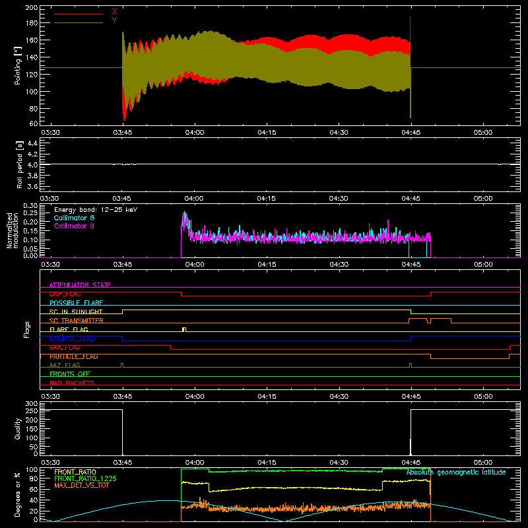Click the yellow 'FRONT_RATIO' legend entry
The height and width of the screenshot is (528, 528).
[75, 472]
